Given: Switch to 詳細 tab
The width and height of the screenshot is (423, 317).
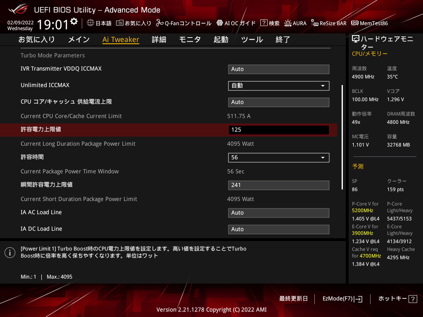Looking at the screenshot, I should (x=159, y=40).
